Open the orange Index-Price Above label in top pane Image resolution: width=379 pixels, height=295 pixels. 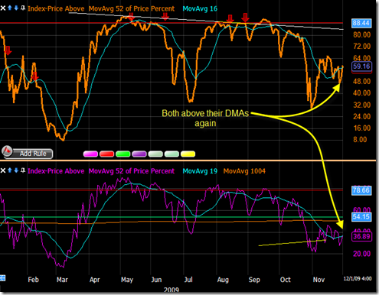click(56, 8)
